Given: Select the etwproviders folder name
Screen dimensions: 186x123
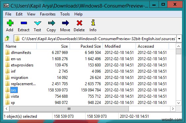Looking at the screenshot, I should click(x=22, y=65).
